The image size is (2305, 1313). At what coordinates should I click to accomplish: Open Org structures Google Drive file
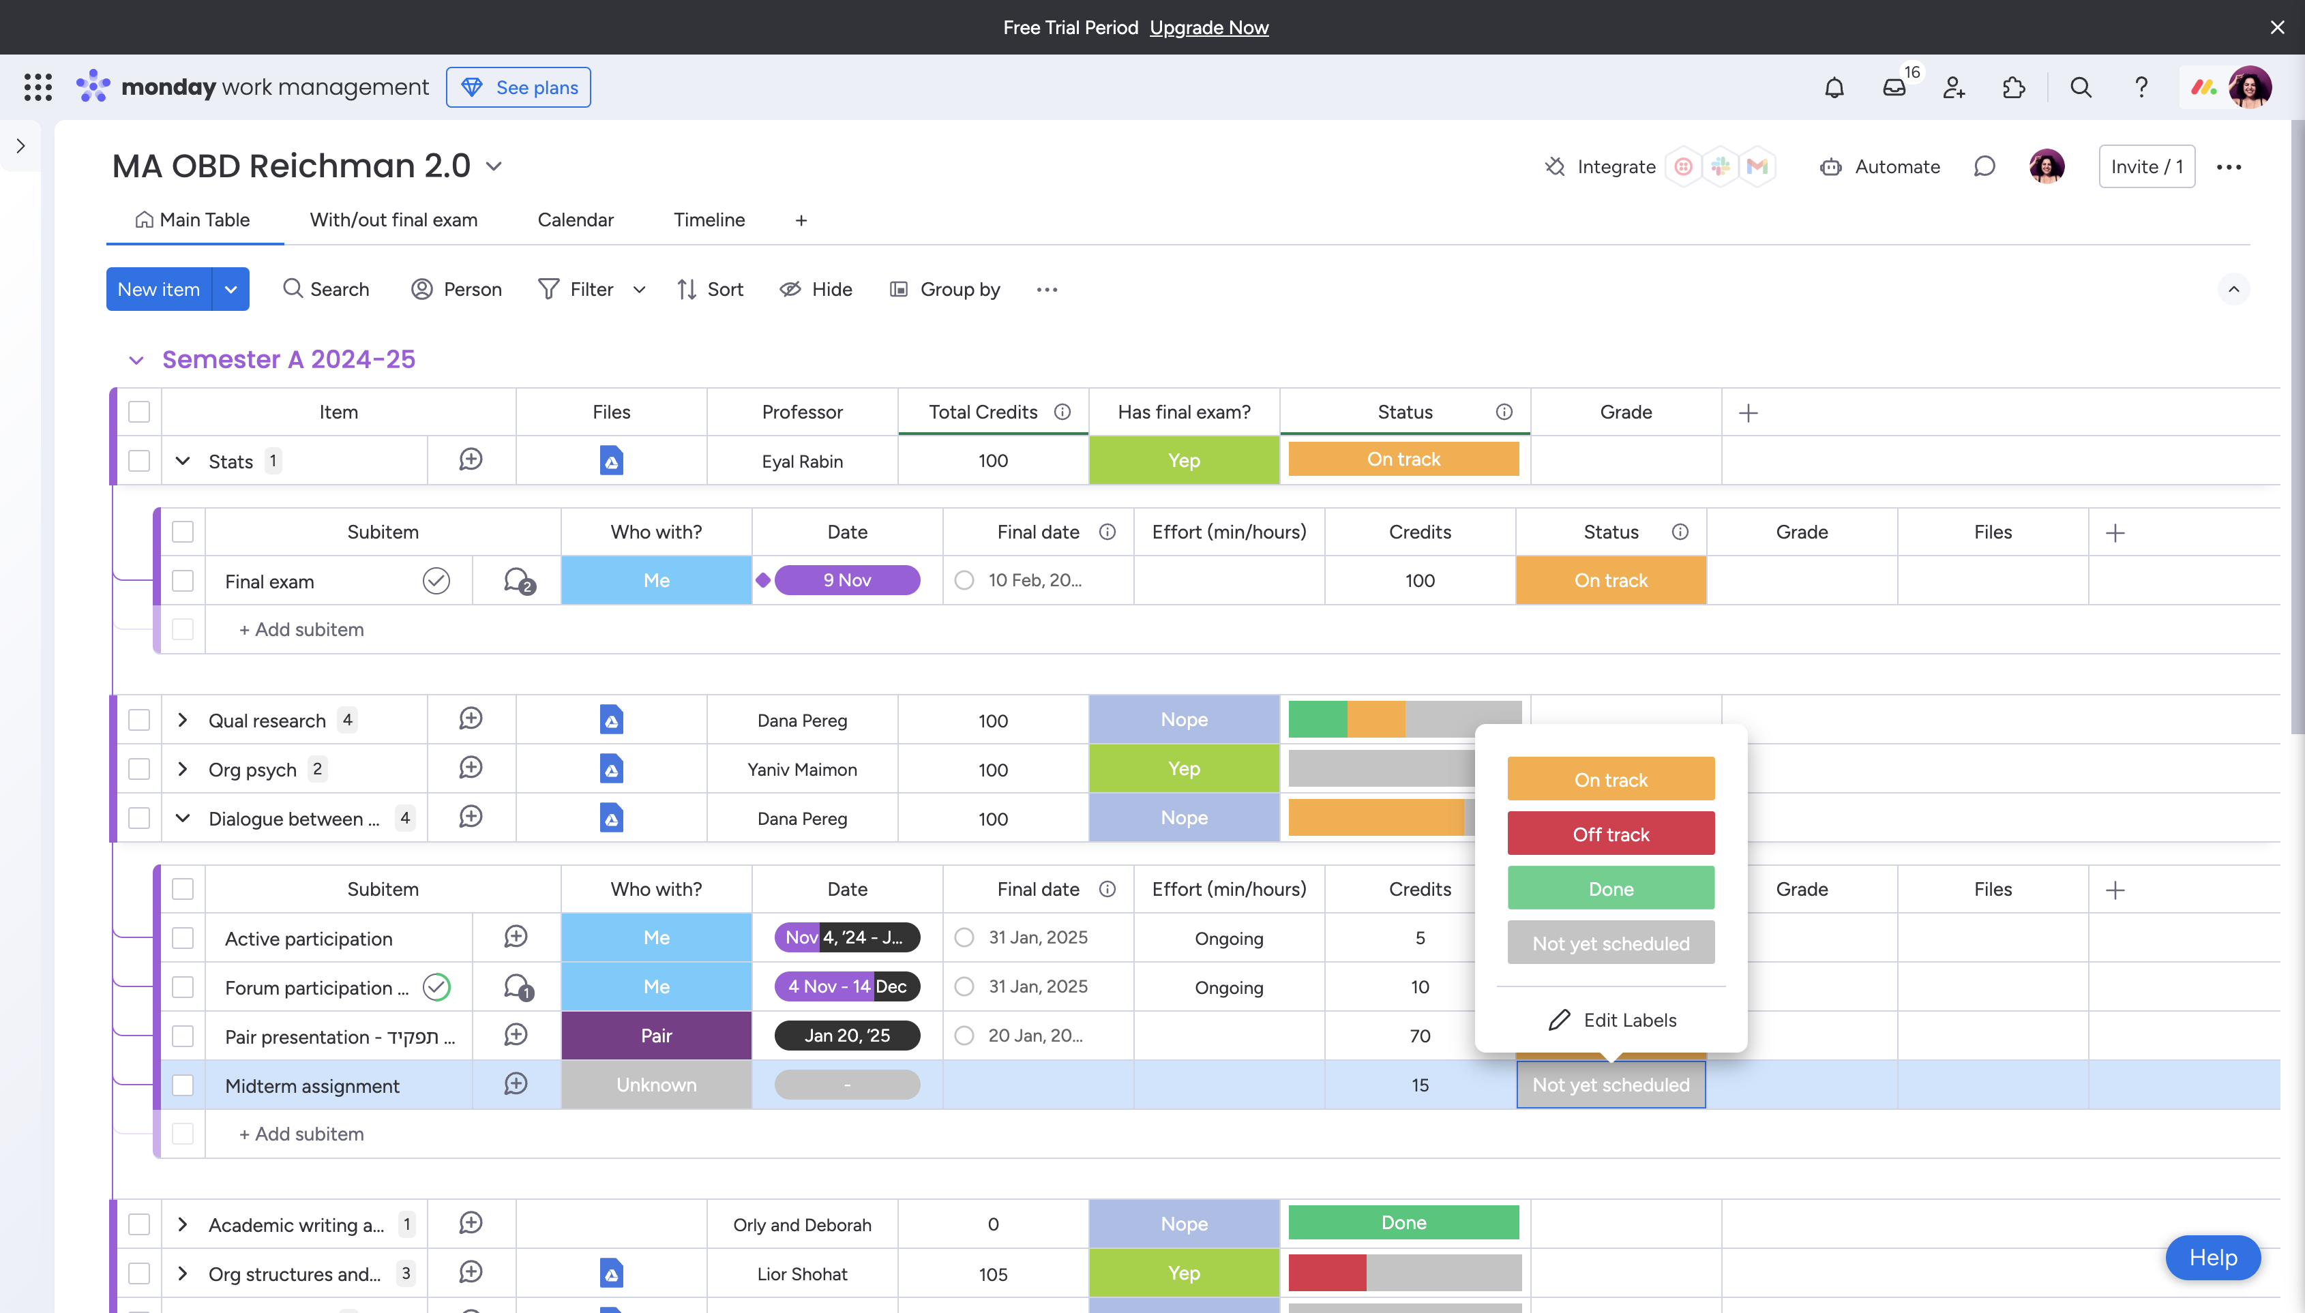pyautogui.click(x=612, y=1273)
